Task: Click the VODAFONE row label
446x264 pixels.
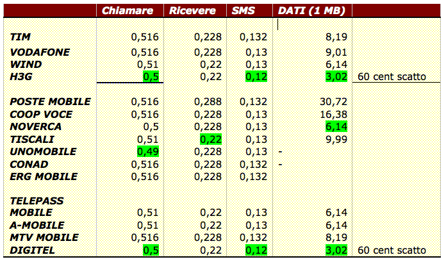Action: tap(40, 53)
